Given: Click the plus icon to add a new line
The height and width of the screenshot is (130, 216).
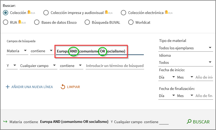Looking at the screenshot, I should pyautogui.click(x=7, y=87).
